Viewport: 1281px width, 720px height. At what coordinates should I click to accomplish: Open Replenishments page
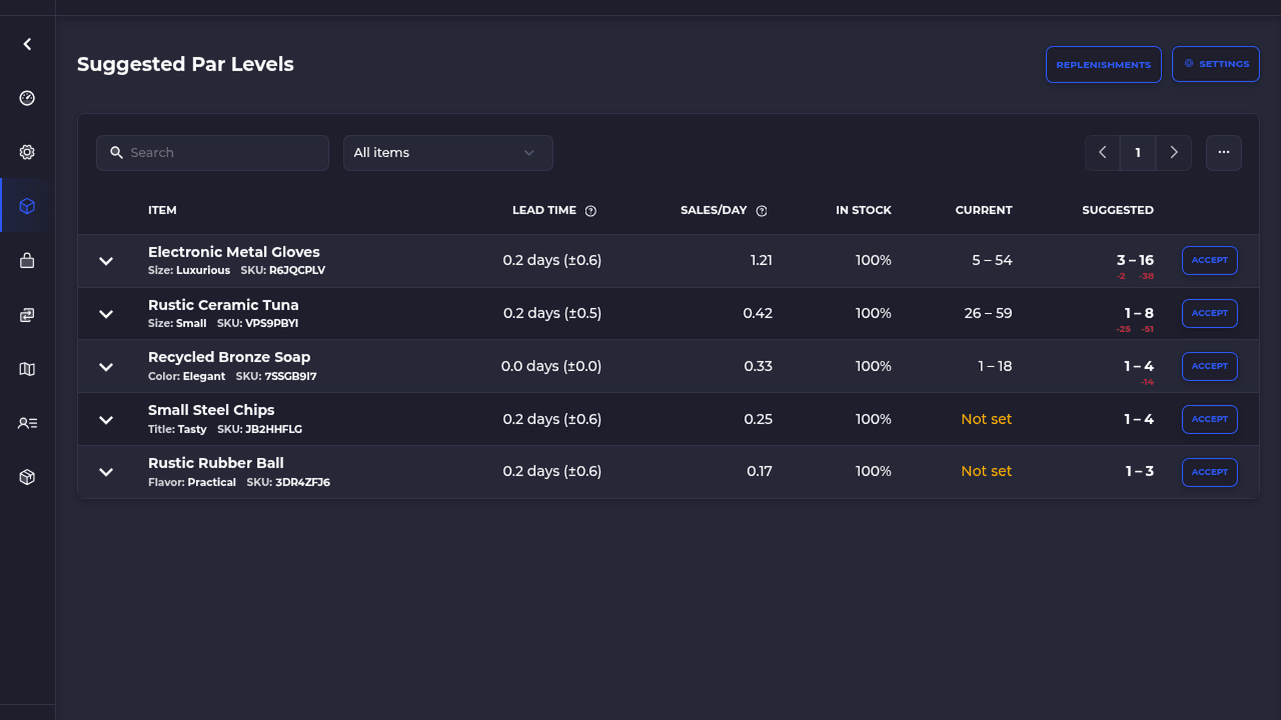pos(1104,65)
